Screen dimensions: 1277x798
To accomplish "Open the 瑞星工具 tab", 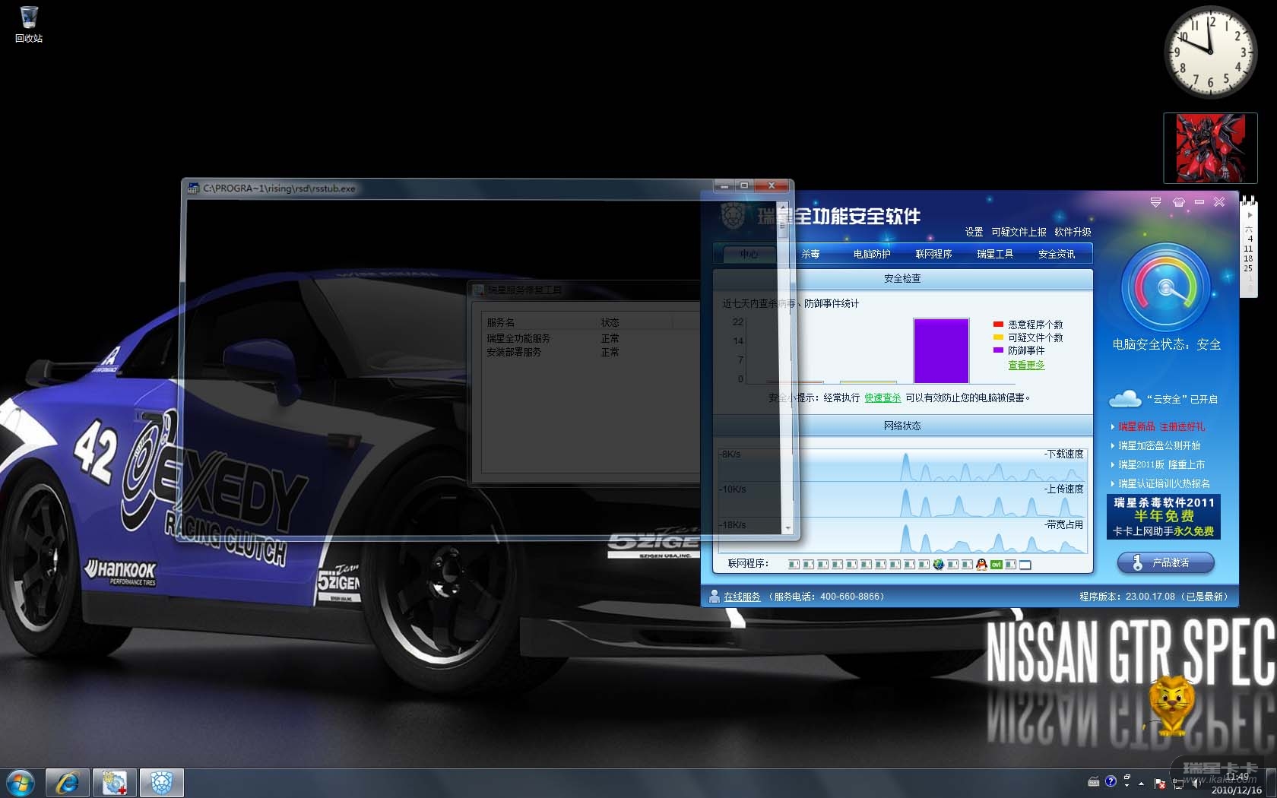I will coord(995,254).
